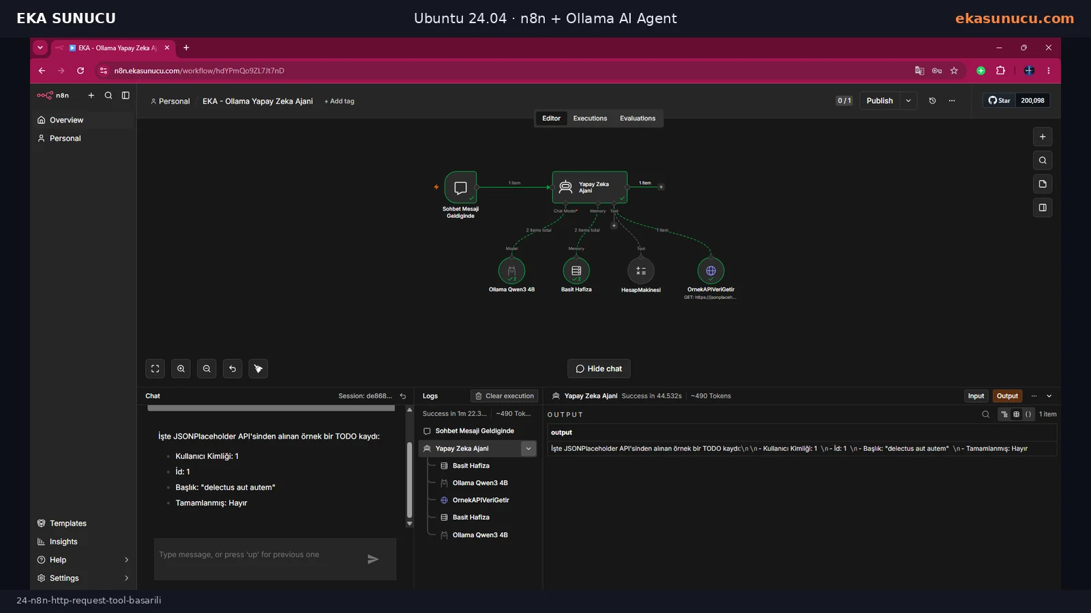
Task: Click the sidebar plus create icon
Action: (91, 95)
